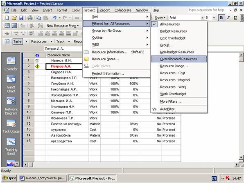The image size is (244, 183).
Task: Choose Overallocated Resources filter
Action: pos(179,59)
